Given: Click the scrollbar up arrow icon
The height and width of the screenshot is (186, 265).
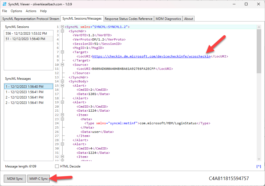Looking at the screenshot, I should (259, 27).
